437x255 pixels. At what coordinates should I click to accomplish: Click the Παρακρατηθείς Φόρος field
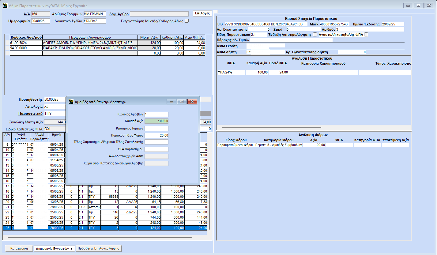156,135
